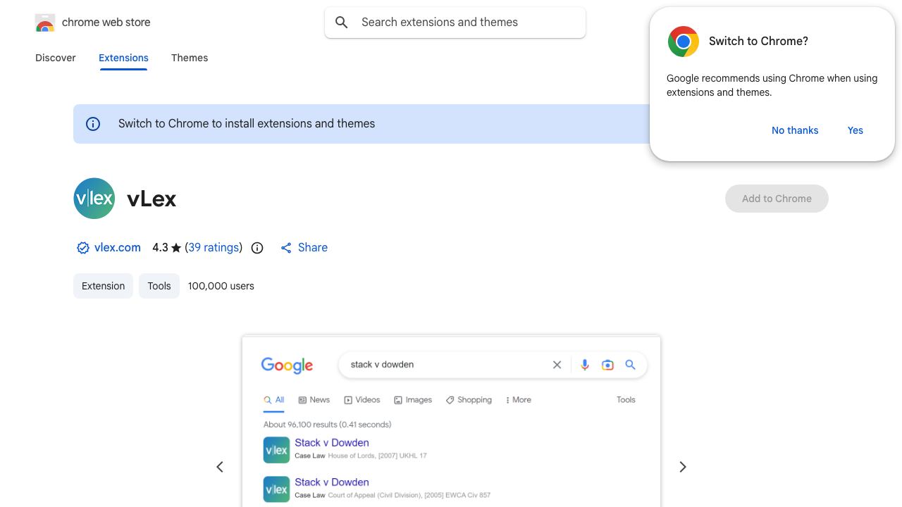The height and width of the screenshot is (507, 902).
Task: View the 39 ratings link
Action: pos(214,248)
